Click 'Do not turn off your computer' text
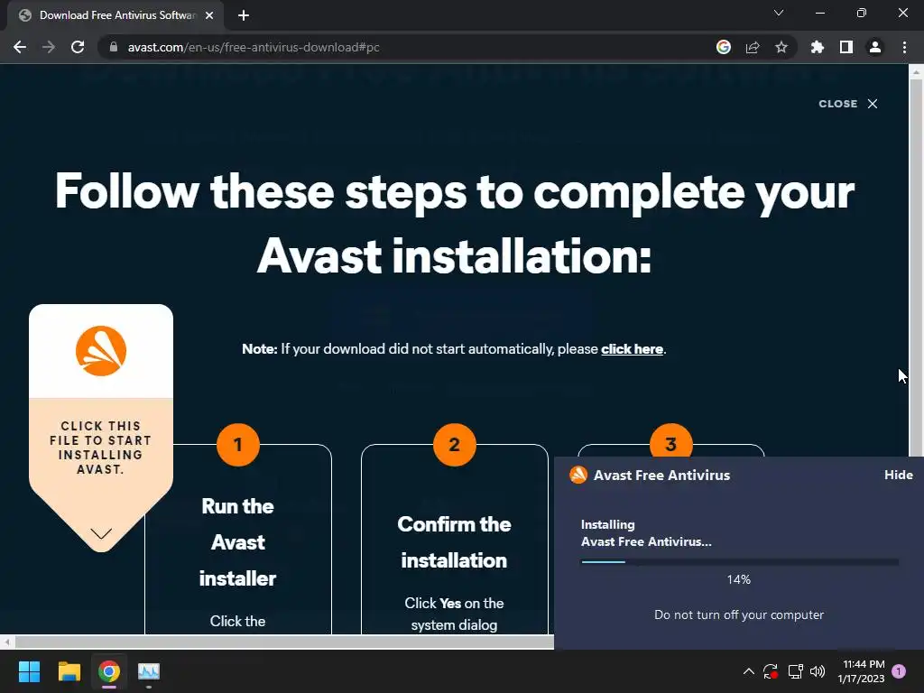The height and width of the screenshot is (693, 924). coord(739,614)
